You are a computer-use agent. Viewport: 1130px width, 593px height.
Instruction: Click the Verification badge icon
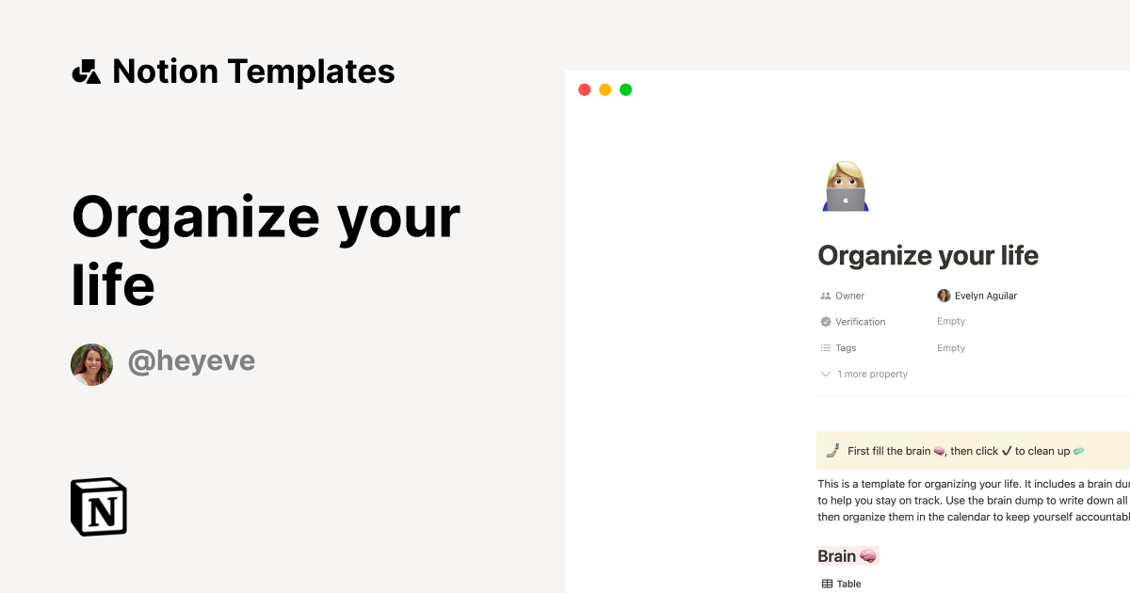[825, 321]
